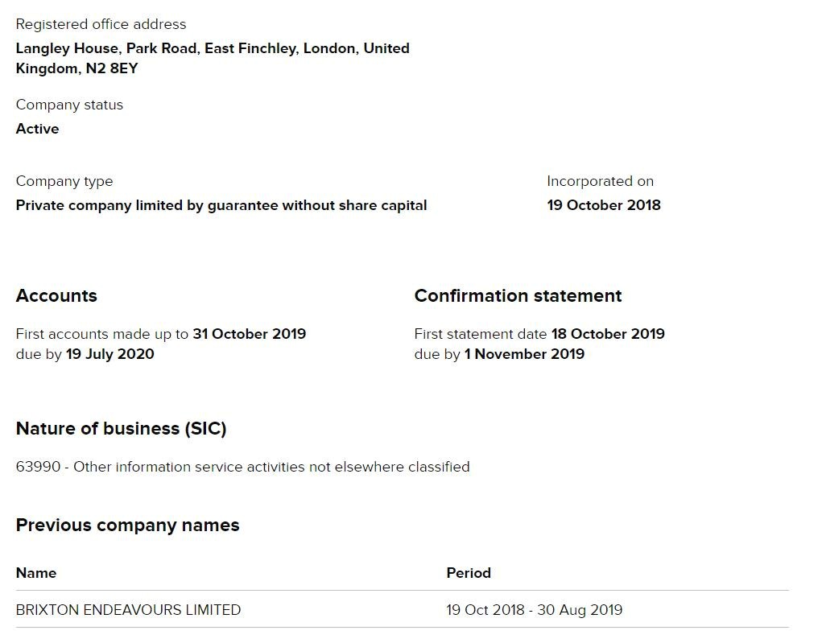Click the Name column header
Screen dimensions: 822x643
tap(36, 573)
